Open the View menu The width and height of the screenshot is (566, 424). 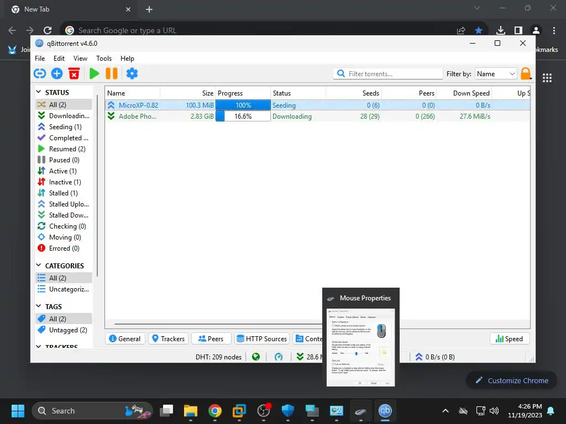click(80, 59)
